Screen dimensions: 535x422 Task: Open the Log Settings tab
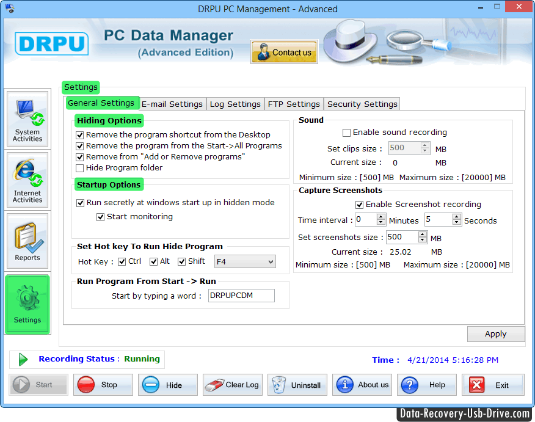point(235,104)
